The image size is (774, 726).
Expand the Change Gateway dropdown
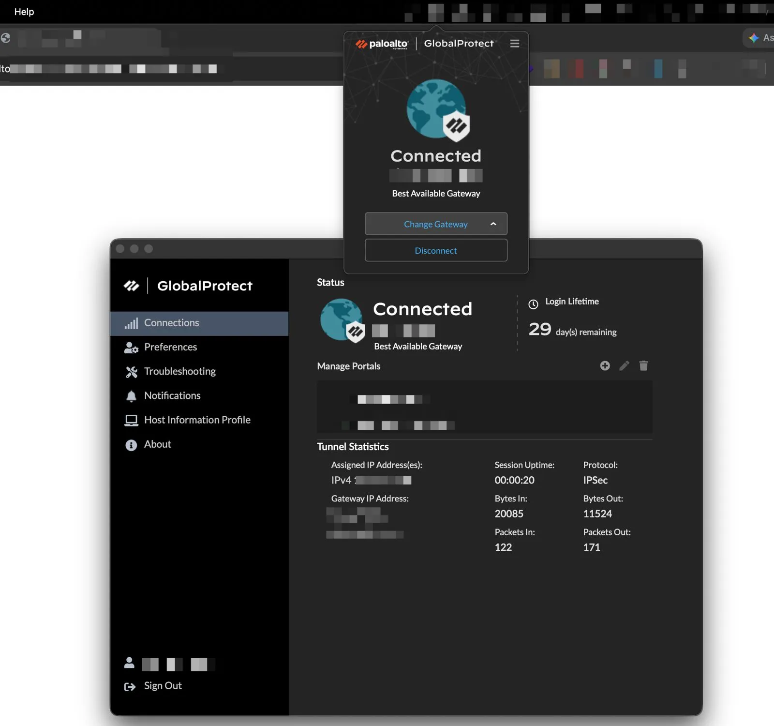[436, 224]
